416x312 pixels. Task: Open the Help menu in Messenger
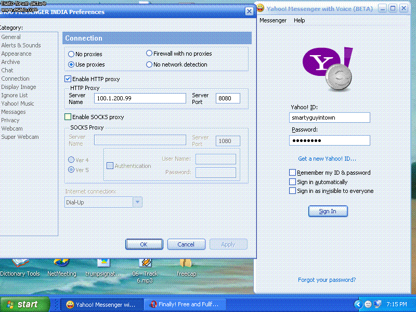click(x=300, y=20)
